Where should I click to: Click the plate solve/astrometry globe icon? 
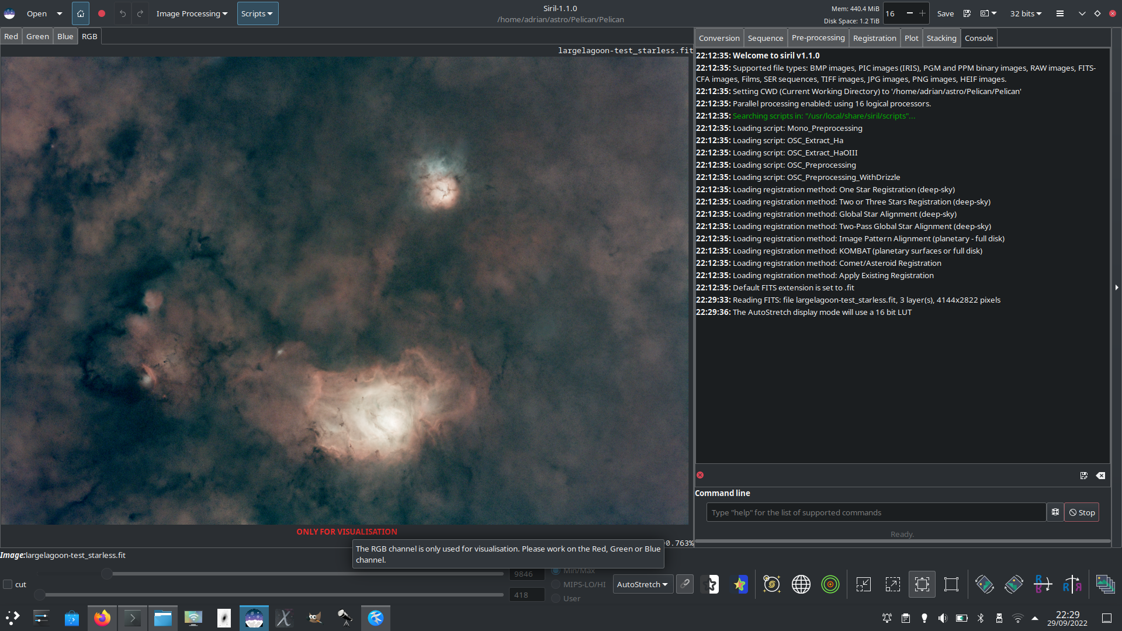801,584
